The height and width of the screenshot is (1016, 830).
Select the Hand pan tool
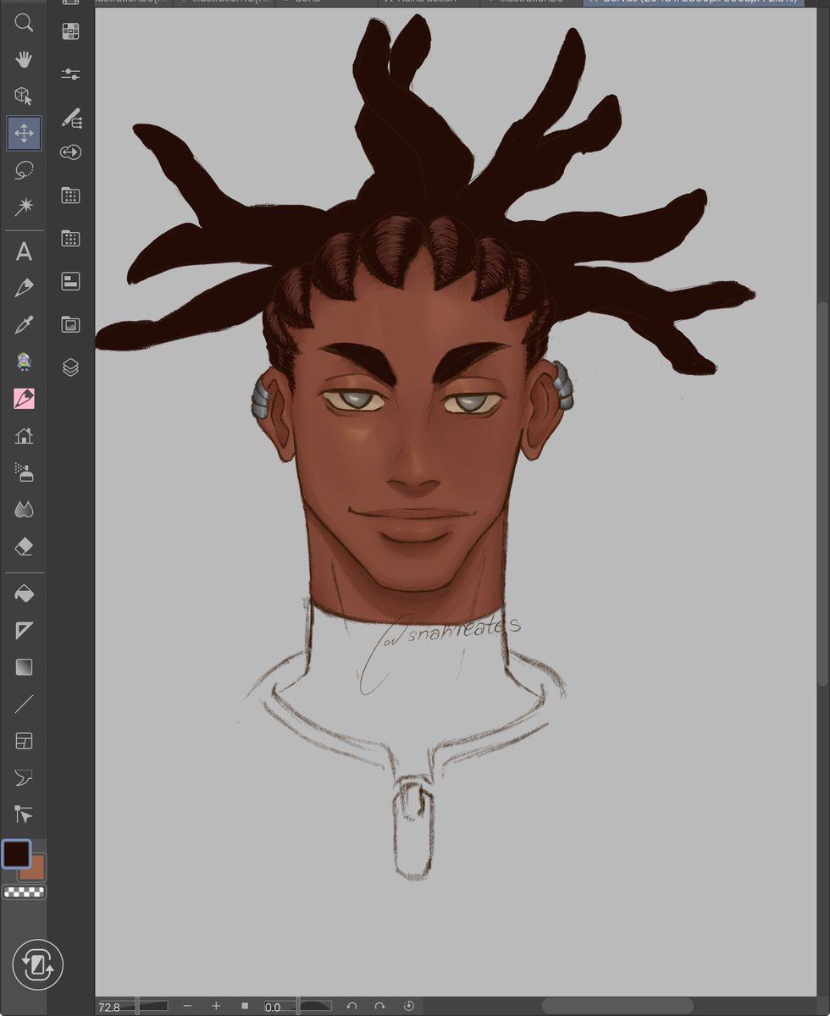24,59
